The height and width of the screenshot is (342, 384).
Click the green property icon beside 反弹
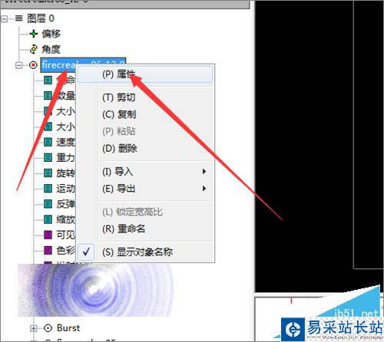coord(48,204)
